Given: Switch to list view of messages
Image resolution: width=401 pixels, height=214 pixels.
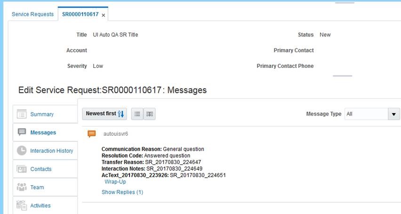Looking at the screenshot, I should (x=137, y=114).
